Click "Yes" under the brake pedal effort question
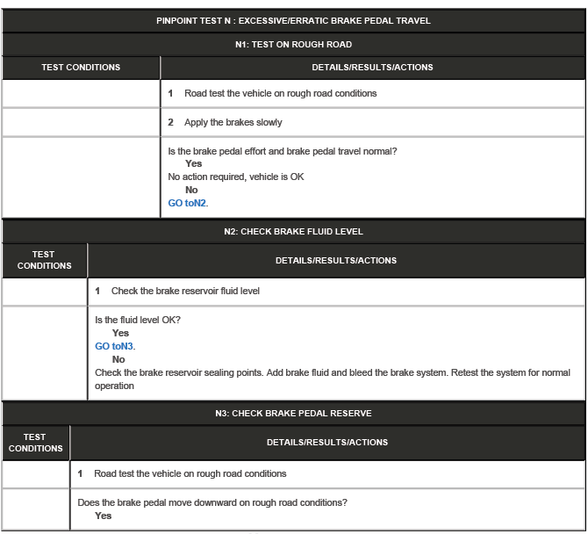 pos(193,163)
